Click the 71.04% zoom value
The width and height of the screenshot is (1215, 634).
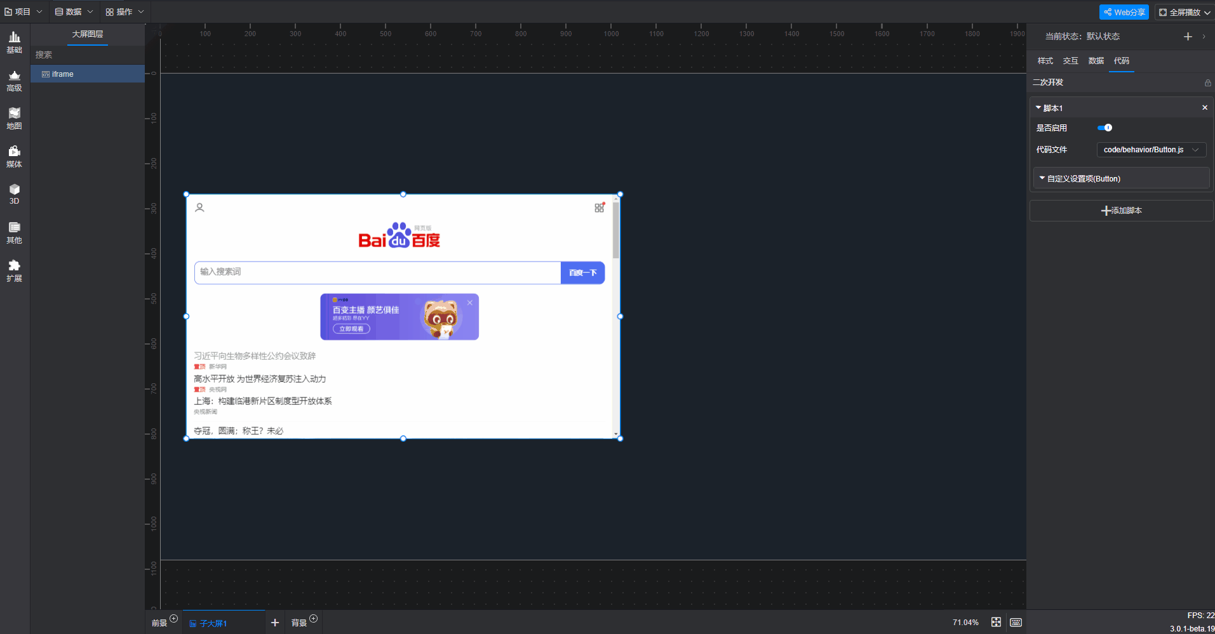point(965,623)
